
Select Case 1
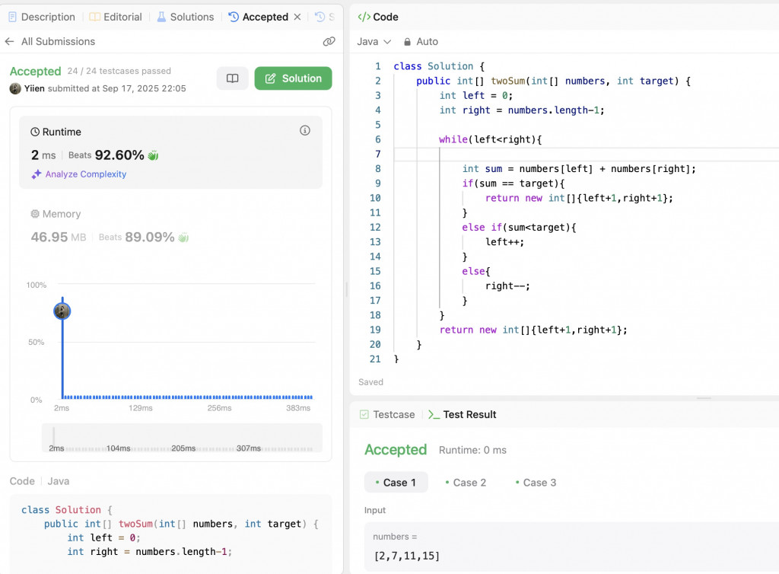[396, 483]
